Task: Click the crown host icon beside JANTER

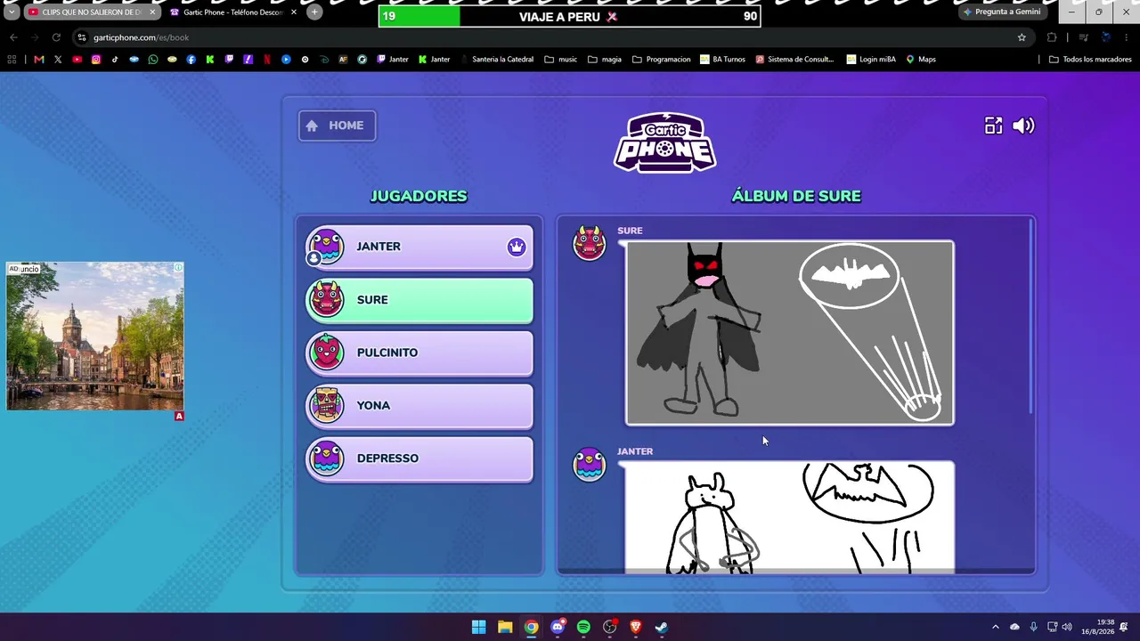Action: 517,247
